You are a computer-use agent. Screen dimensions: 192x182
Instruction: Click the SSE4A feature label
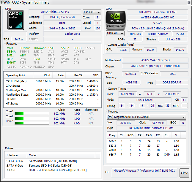point(11,52)
